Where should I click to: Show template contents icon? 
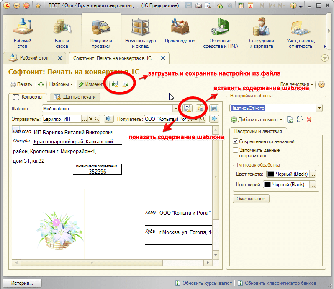coord(188,109)
